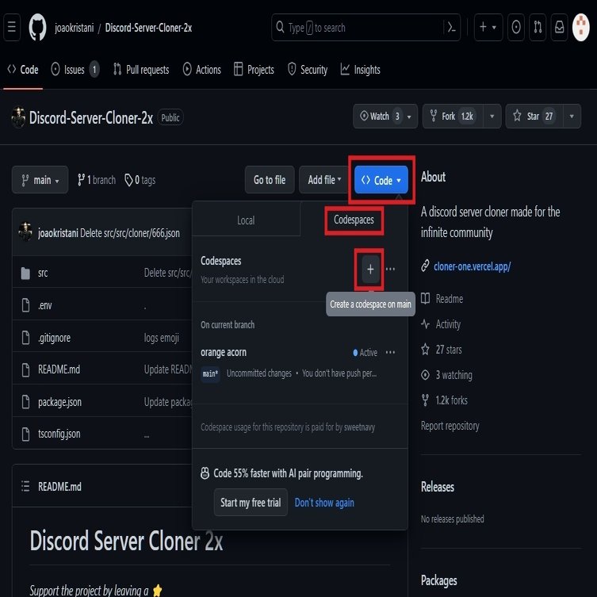597x597 pixels.
Task: Click Report repository link
Action: [450, 426]
